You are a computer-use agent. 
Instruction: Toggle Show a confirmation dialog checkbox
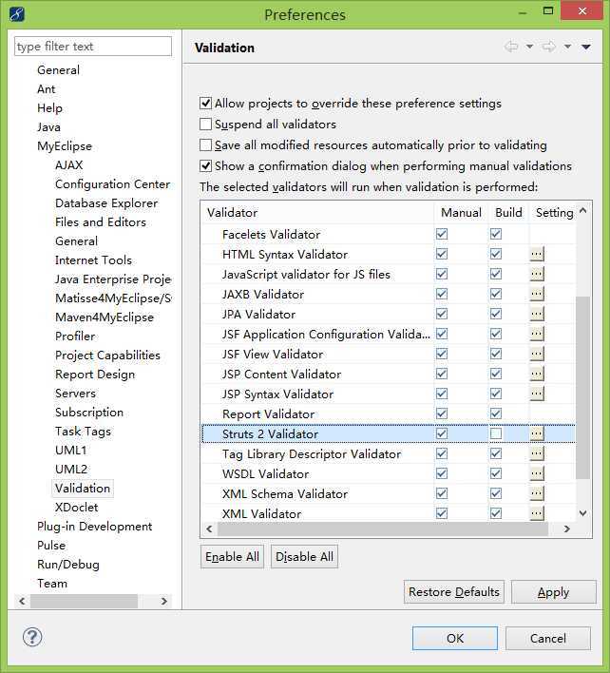click(205, 165)
